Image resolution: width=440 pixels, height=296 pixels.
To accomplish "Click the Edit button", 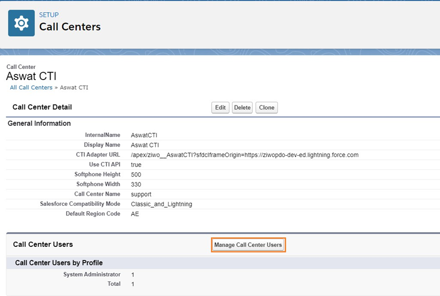I will (220, 107).
